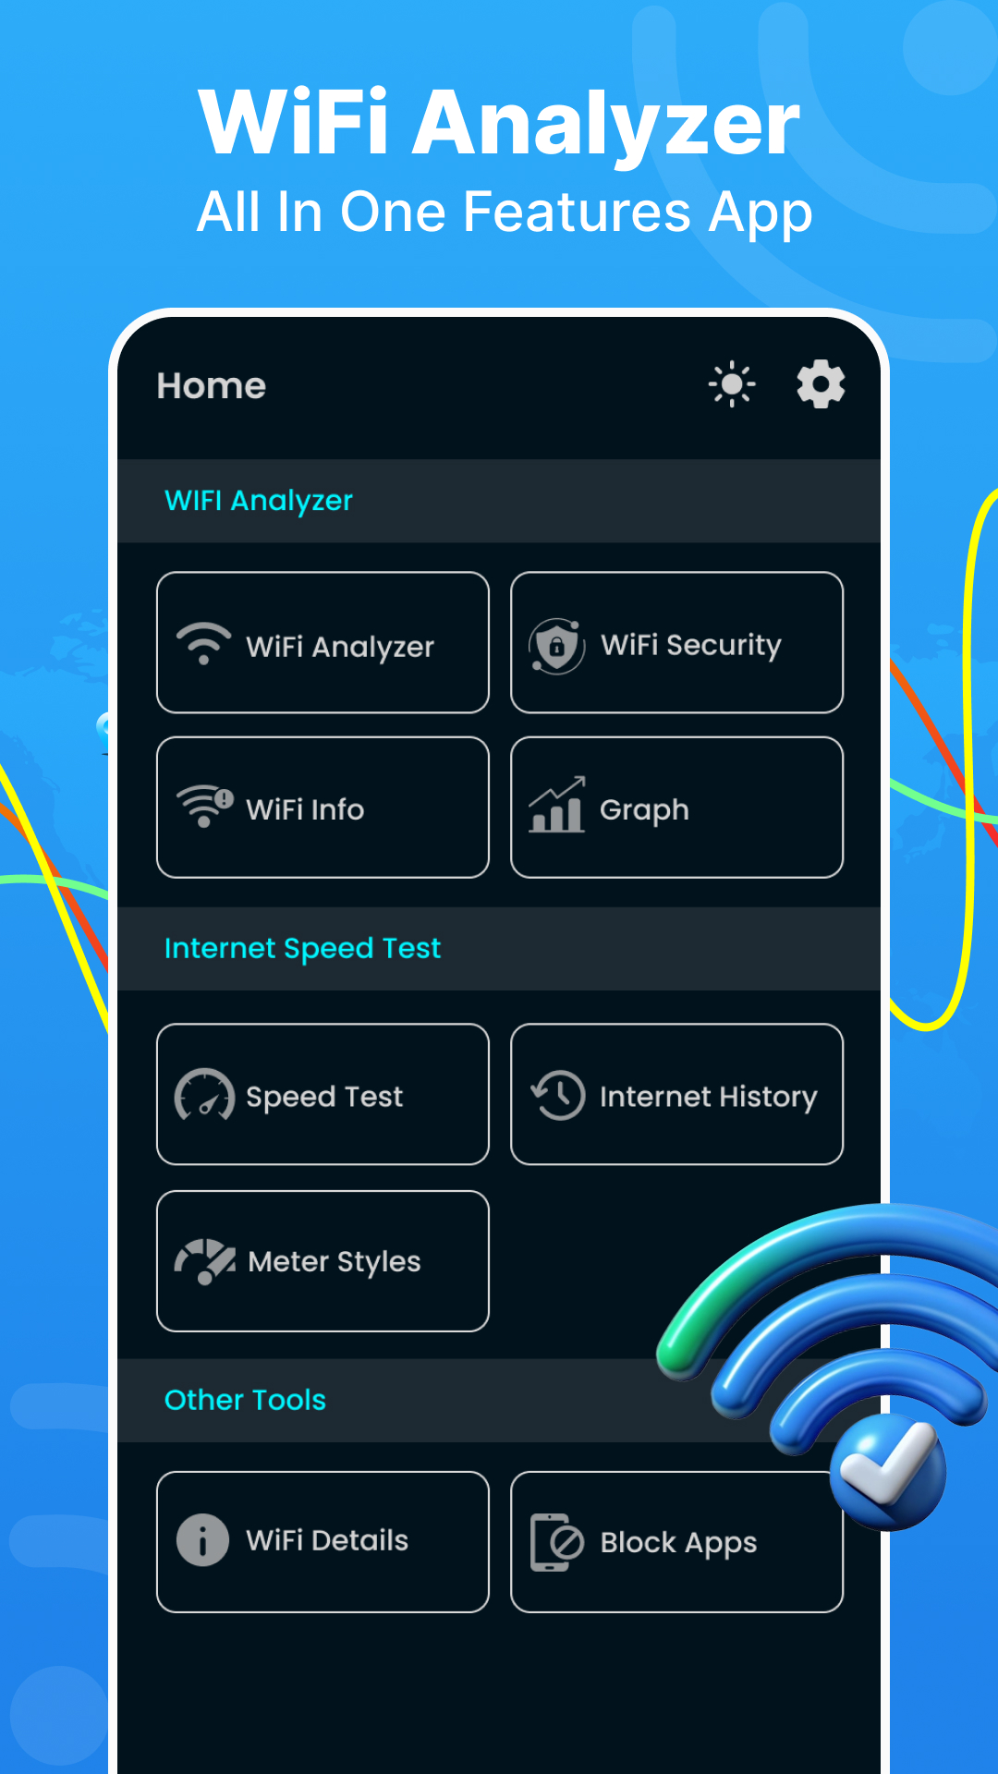Open the WiFi Analyzer tile
This screenshot has width=998, height=1774.
pyautogui.click(x=323, y=643)
